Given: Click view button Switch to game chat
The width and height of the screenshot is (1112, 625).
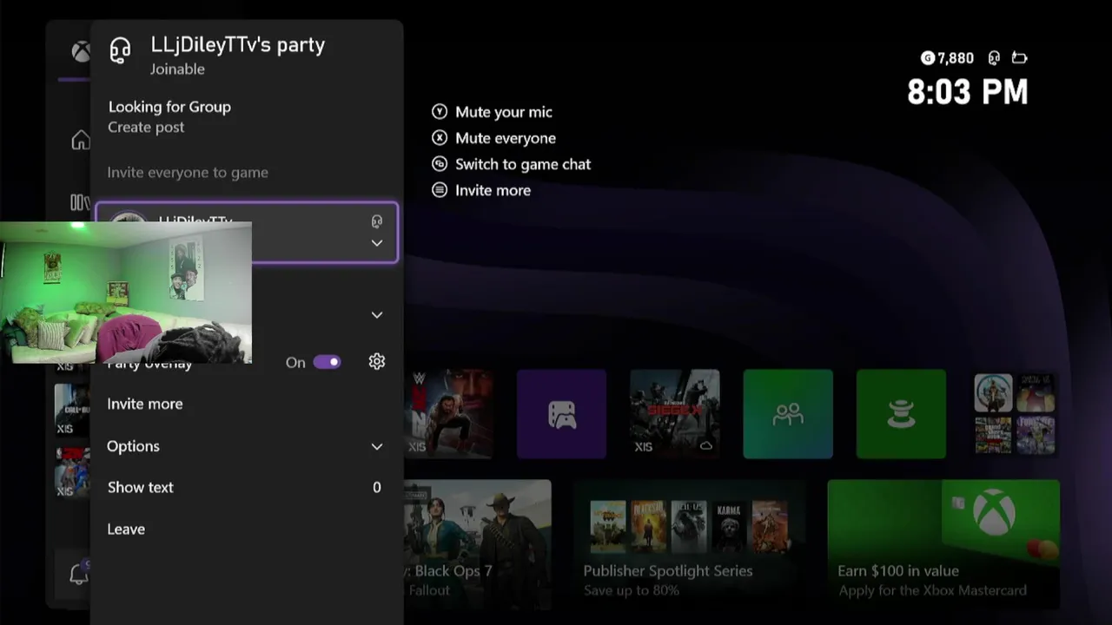Looking at the screenshot, I should [440, 164].
